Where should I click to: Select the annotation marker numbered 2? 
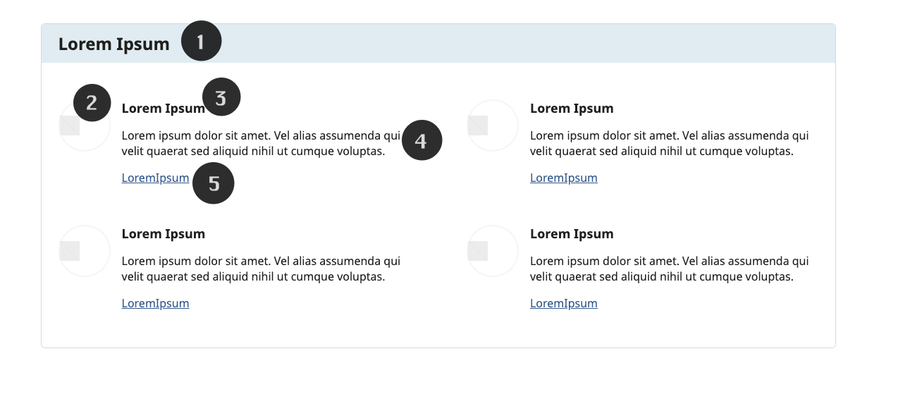click(x=92, y=103)
